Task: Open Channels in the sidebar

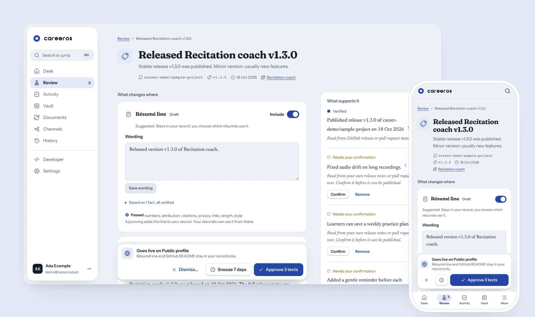Action: (x=62, y=129)
